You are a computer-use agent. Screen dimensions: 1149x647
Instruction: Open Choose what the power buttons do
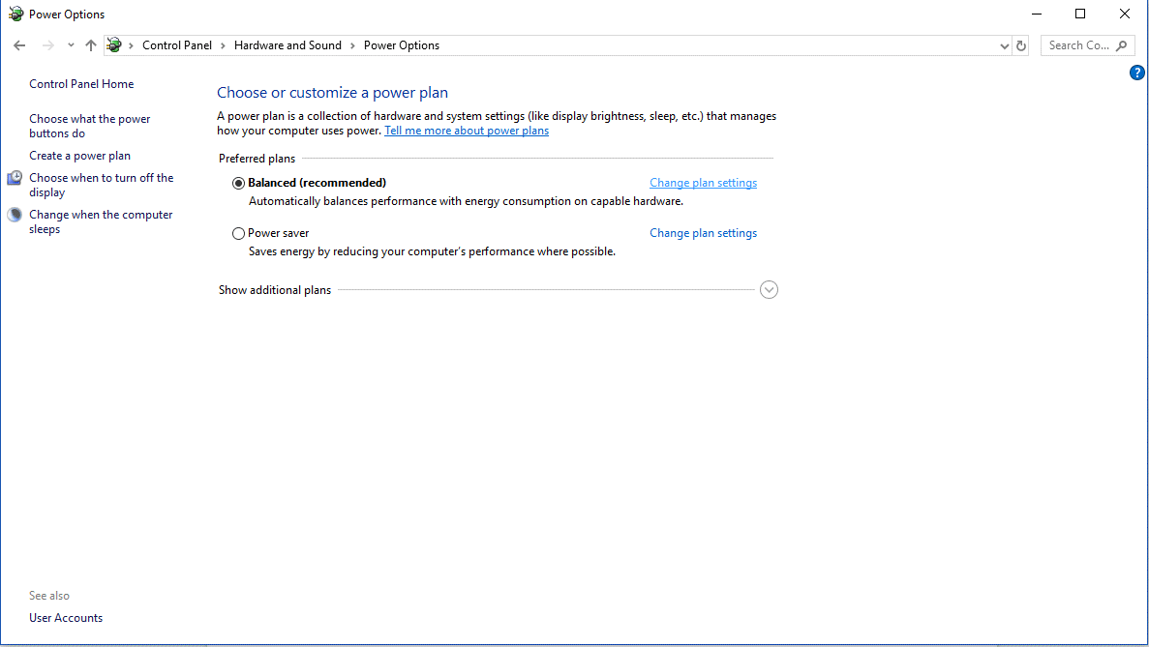(x=89, y=126)
